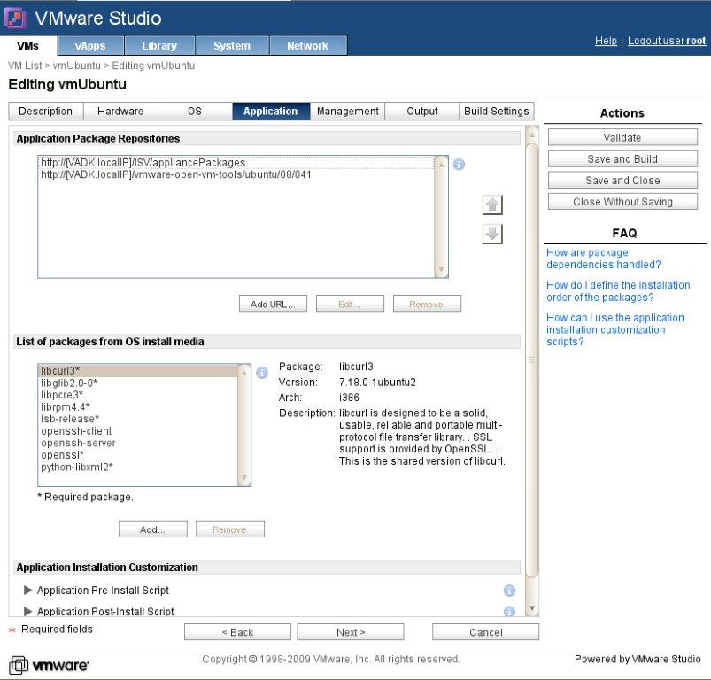
Task: Click Remove under repositories list
Action: (427, 304)
